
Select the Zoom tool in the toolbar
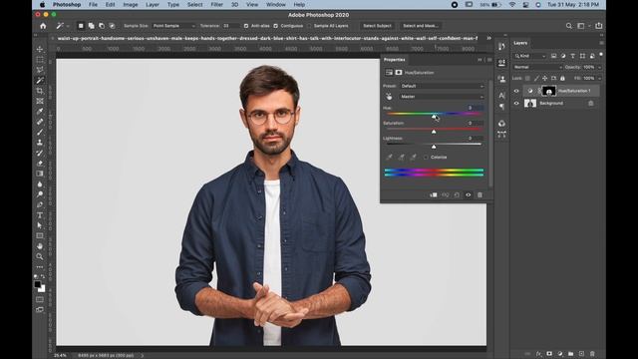40,256
